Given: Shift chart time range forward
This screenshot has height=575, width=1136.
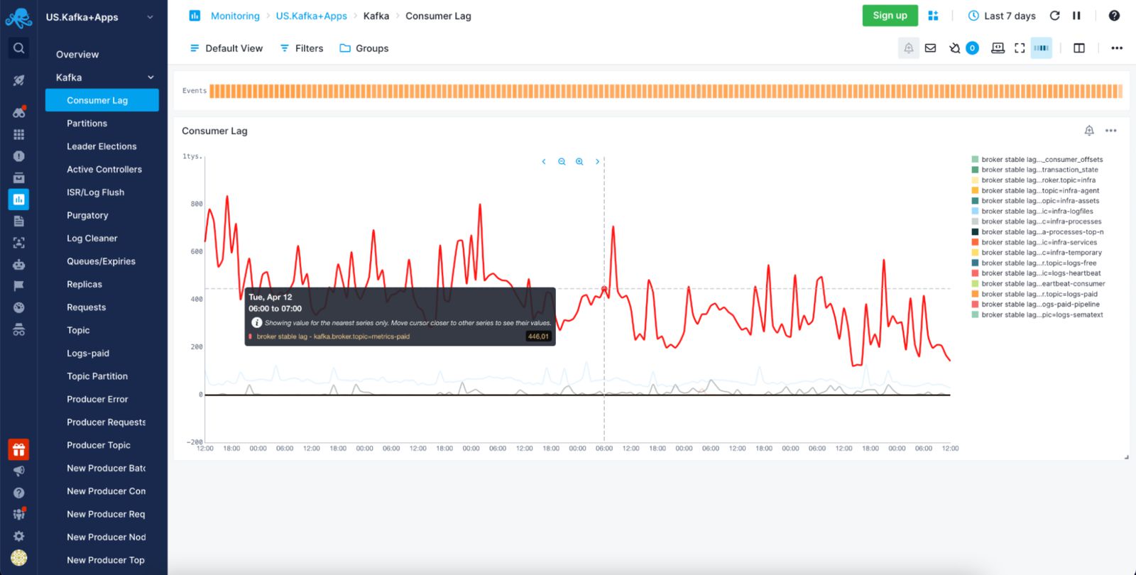Looking at the screenshot, I should pyautogui.click(x=597, y=162).
